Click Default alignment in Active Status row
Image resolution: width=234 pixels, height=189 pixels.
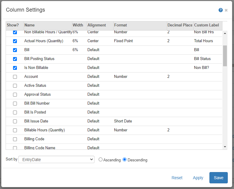(93, 86)
